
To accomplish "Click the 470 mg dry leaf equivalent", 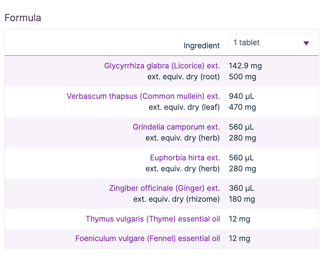I will 242,107.
